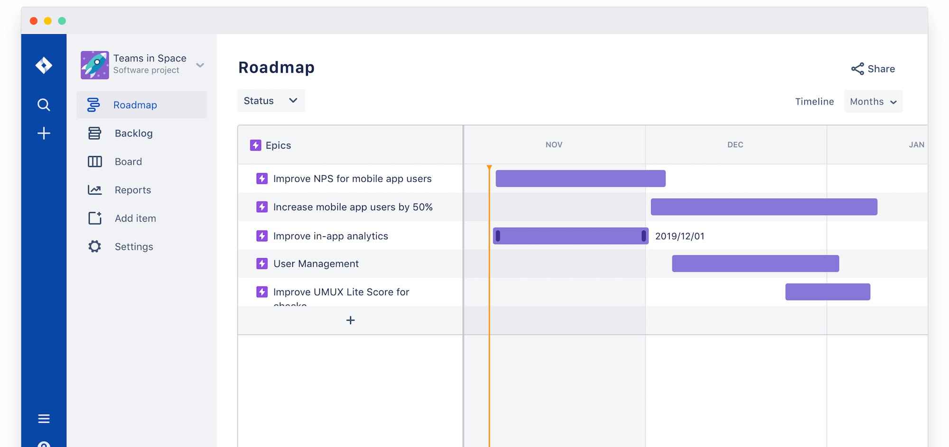Open the Status filter dropdown
Screen dimensions: 949x447
[x=271, y=101]
